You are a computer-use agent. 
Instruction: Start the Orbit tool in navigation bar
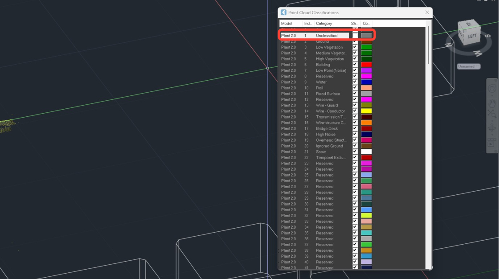(x=492, y=128)
